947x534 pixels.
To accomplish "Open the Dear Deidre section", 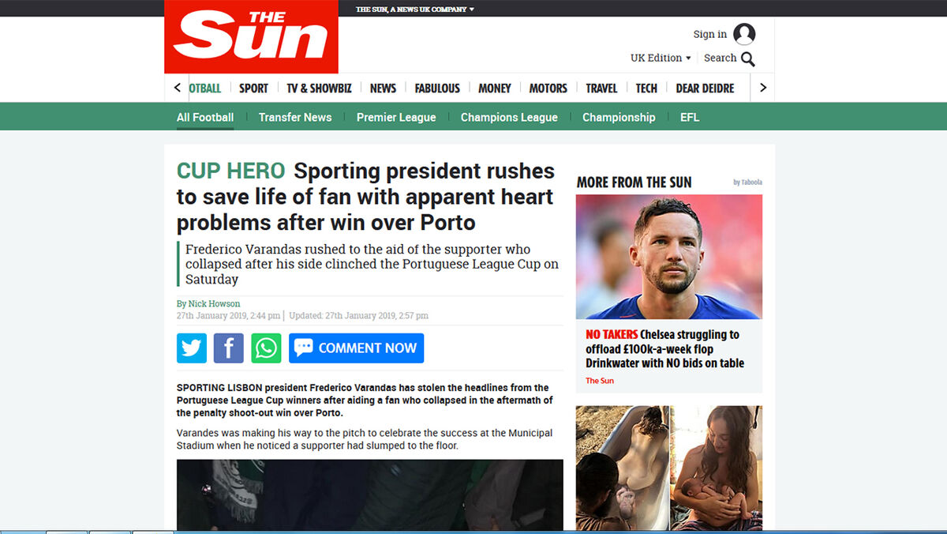I will [x=705, y=88].
